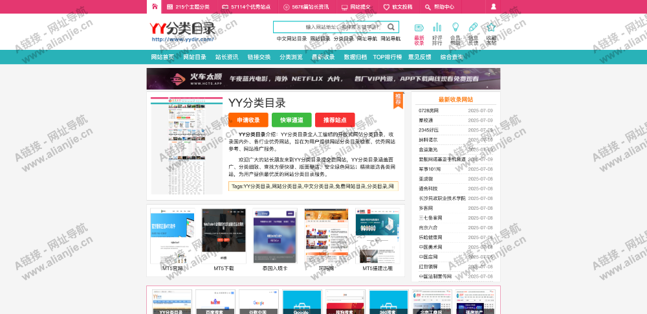Click the home icon in the top pink bar
This screenshot has width=647, height=314.
click(x=155, y=6)
